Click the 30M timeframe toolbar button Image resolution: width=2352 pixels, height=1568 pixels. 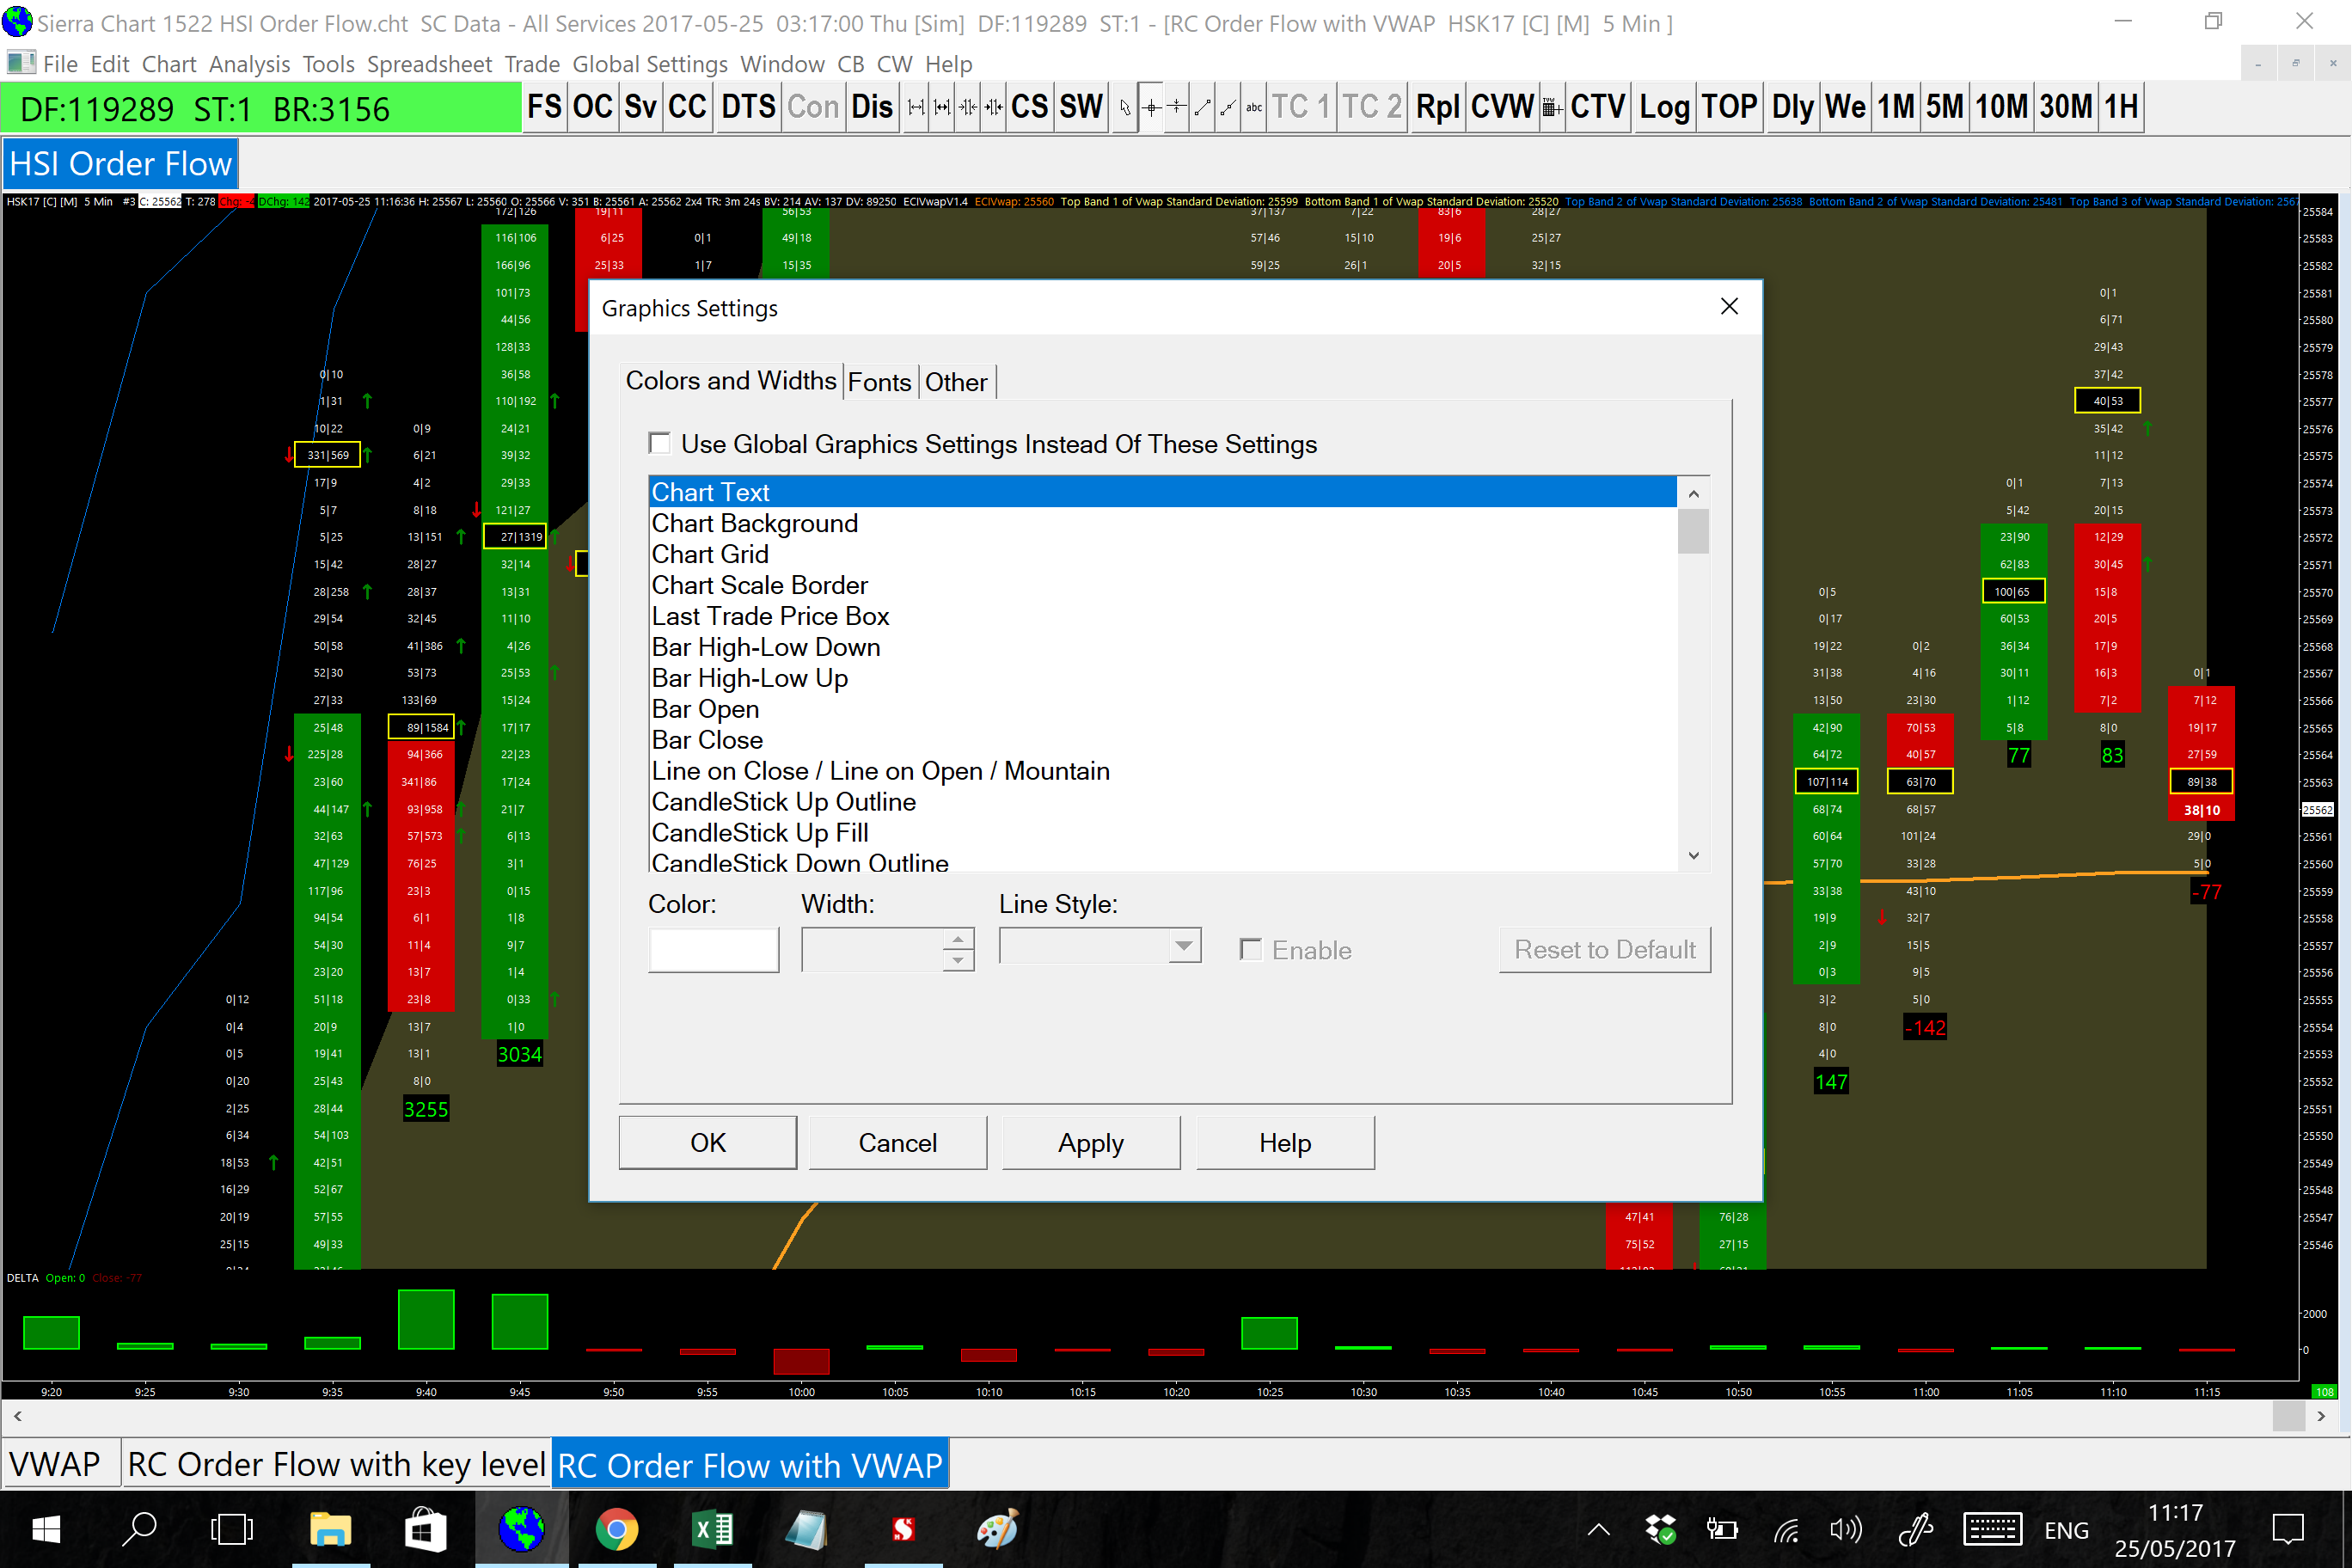click(2066, 107)
